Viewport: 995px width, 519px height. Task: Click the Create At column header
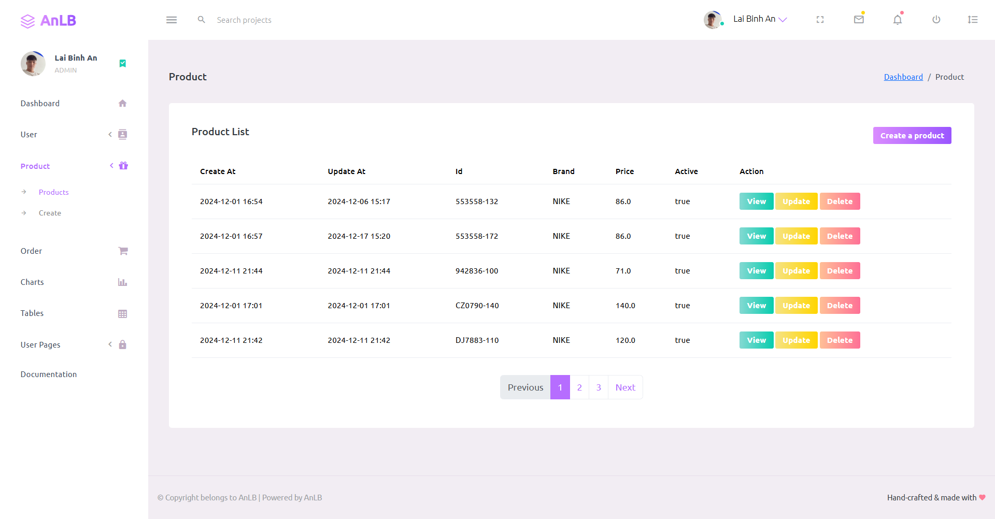tap(218, 171)
